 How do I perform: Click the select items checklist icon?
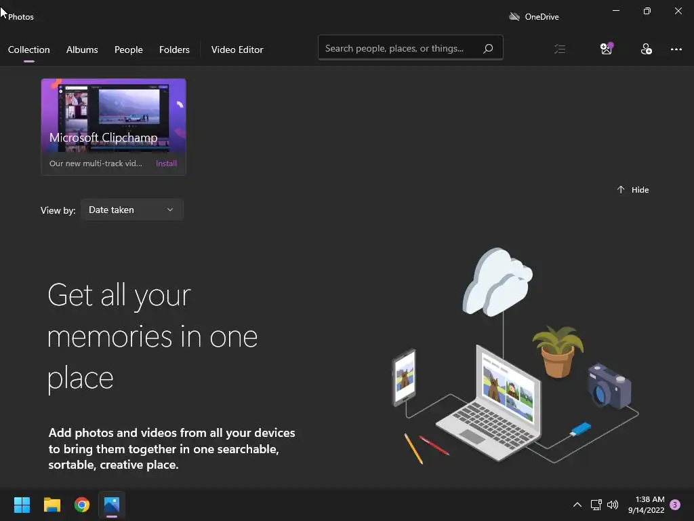560,49
